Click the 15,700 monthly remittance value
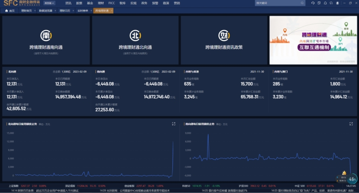Image resolution: width=359 pixels, height=193 pixels. [x=246, y=84]
